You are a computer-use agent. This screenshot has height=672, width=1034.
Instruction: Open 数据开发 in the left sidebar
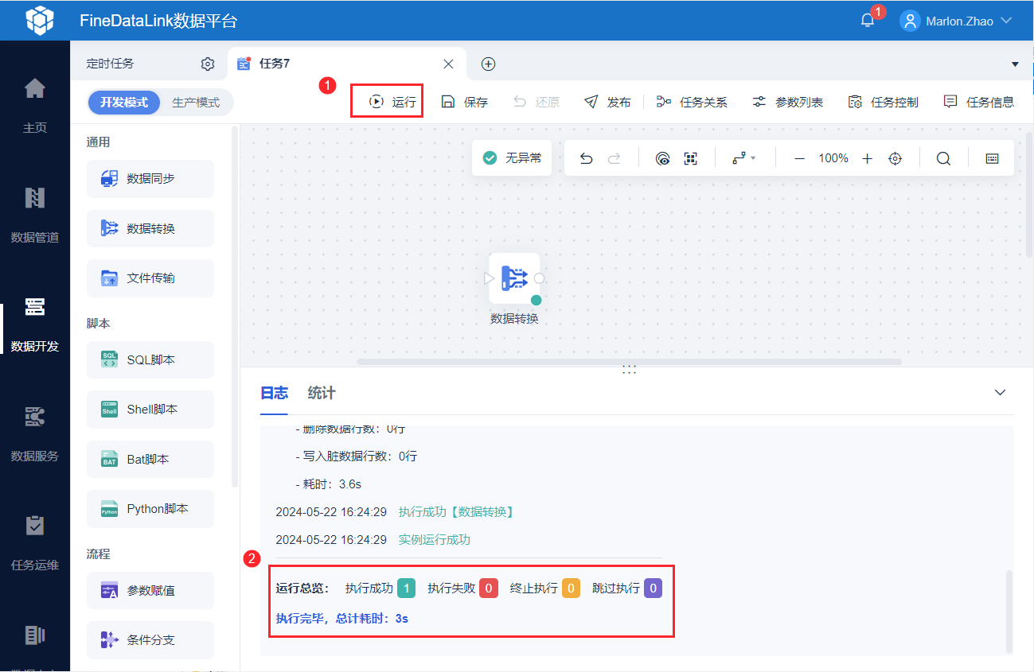35,324
